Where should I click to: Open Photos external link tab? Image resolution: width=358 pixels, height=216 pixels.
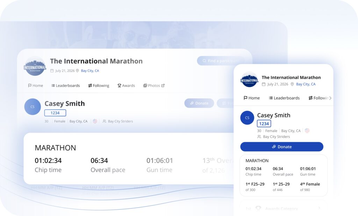click(x=154, y=85)
